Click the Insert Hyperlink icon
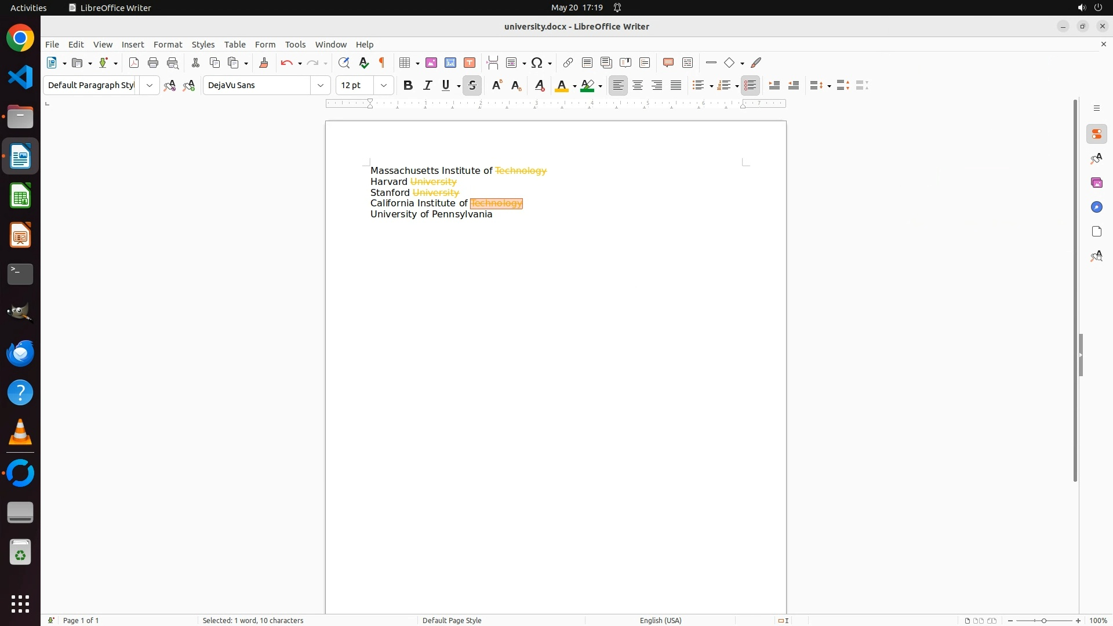1113x626 pixels. (568, 63)
